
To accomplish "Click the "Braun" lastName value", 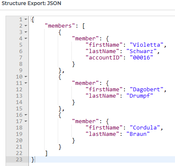I will click(x=138, y=134).
